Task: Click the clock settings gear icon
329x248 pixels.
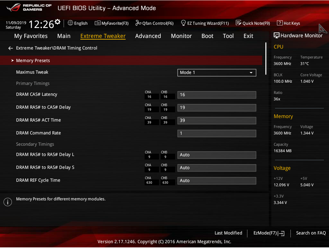Action: pyautogui.click(x=57, y=22)
